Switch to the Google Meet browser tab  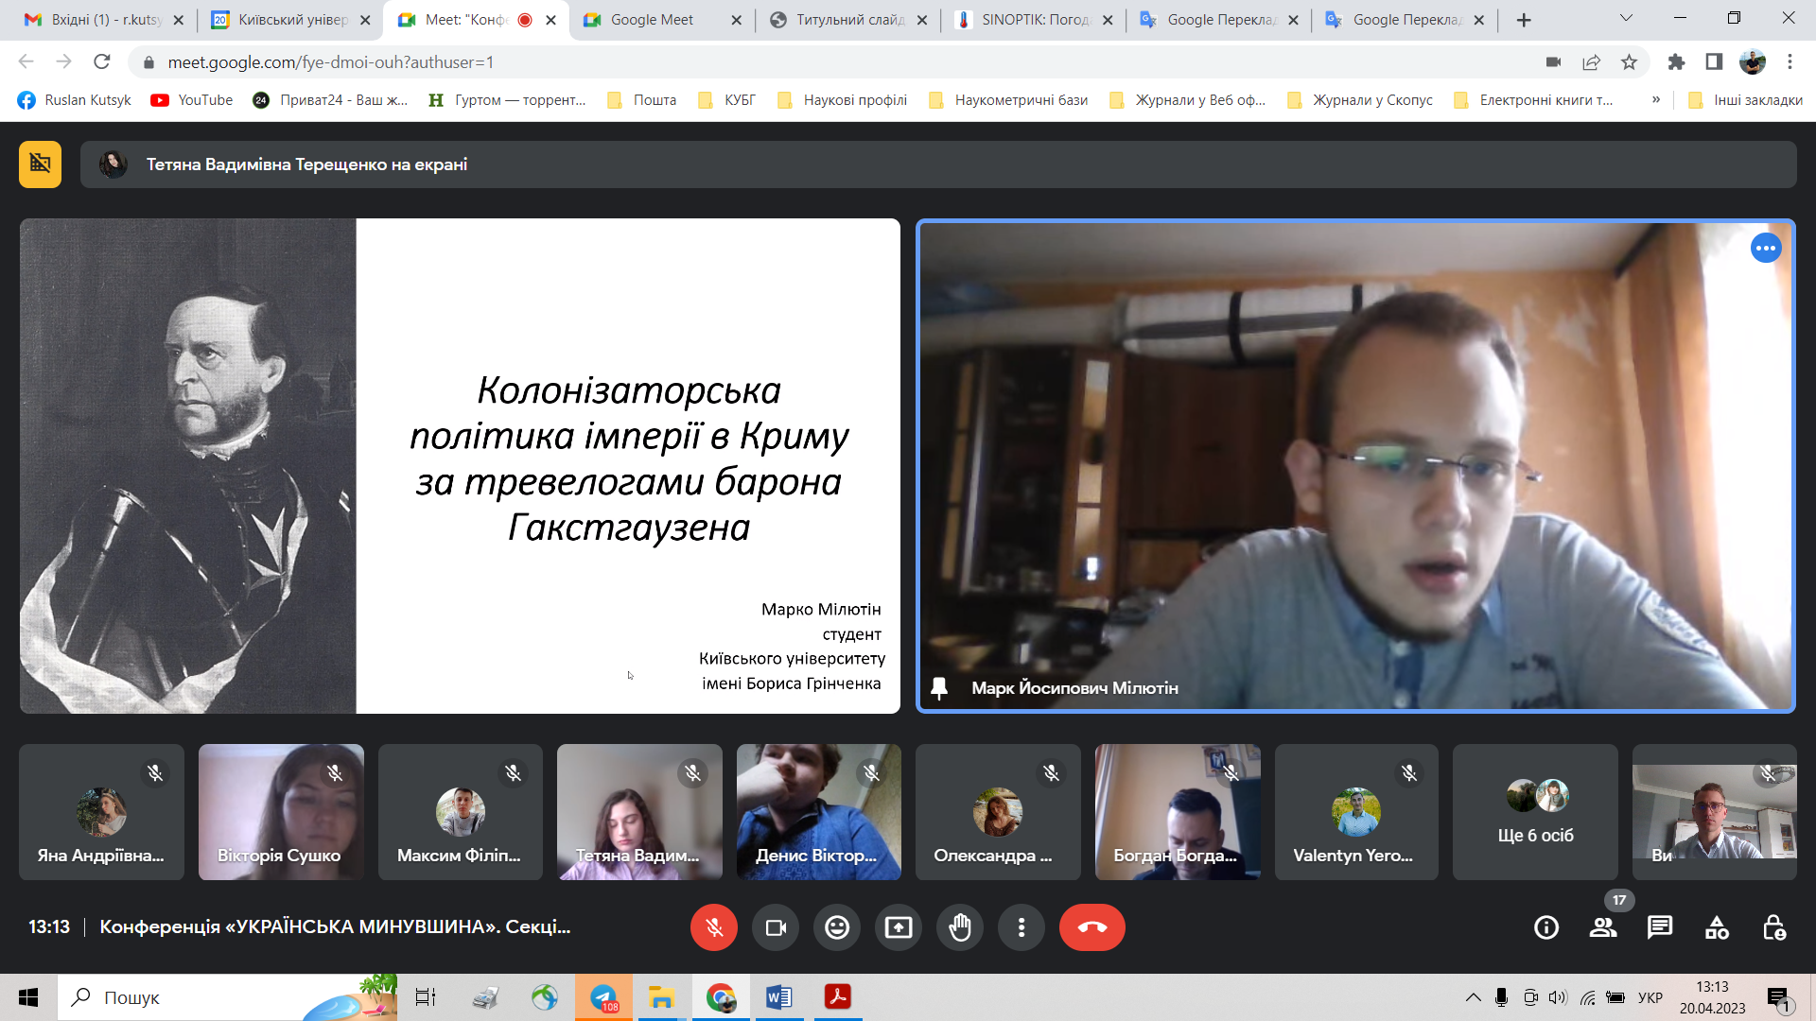coord(652,20)
